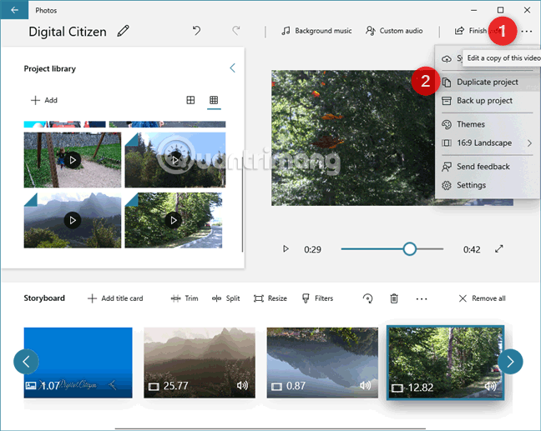Select the blue sky forest video thumbnail
The image size is (541, 431).
pyautogui.click(x=175, y=160)
